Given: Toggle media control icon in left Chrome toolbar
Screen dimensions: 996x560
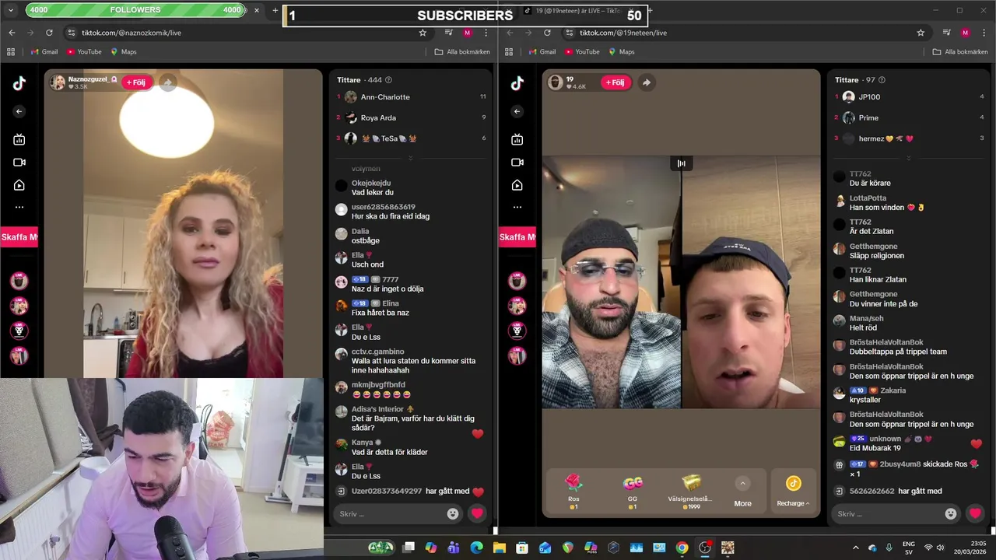Looking at the screenshot, I should [x=449, y=33].
